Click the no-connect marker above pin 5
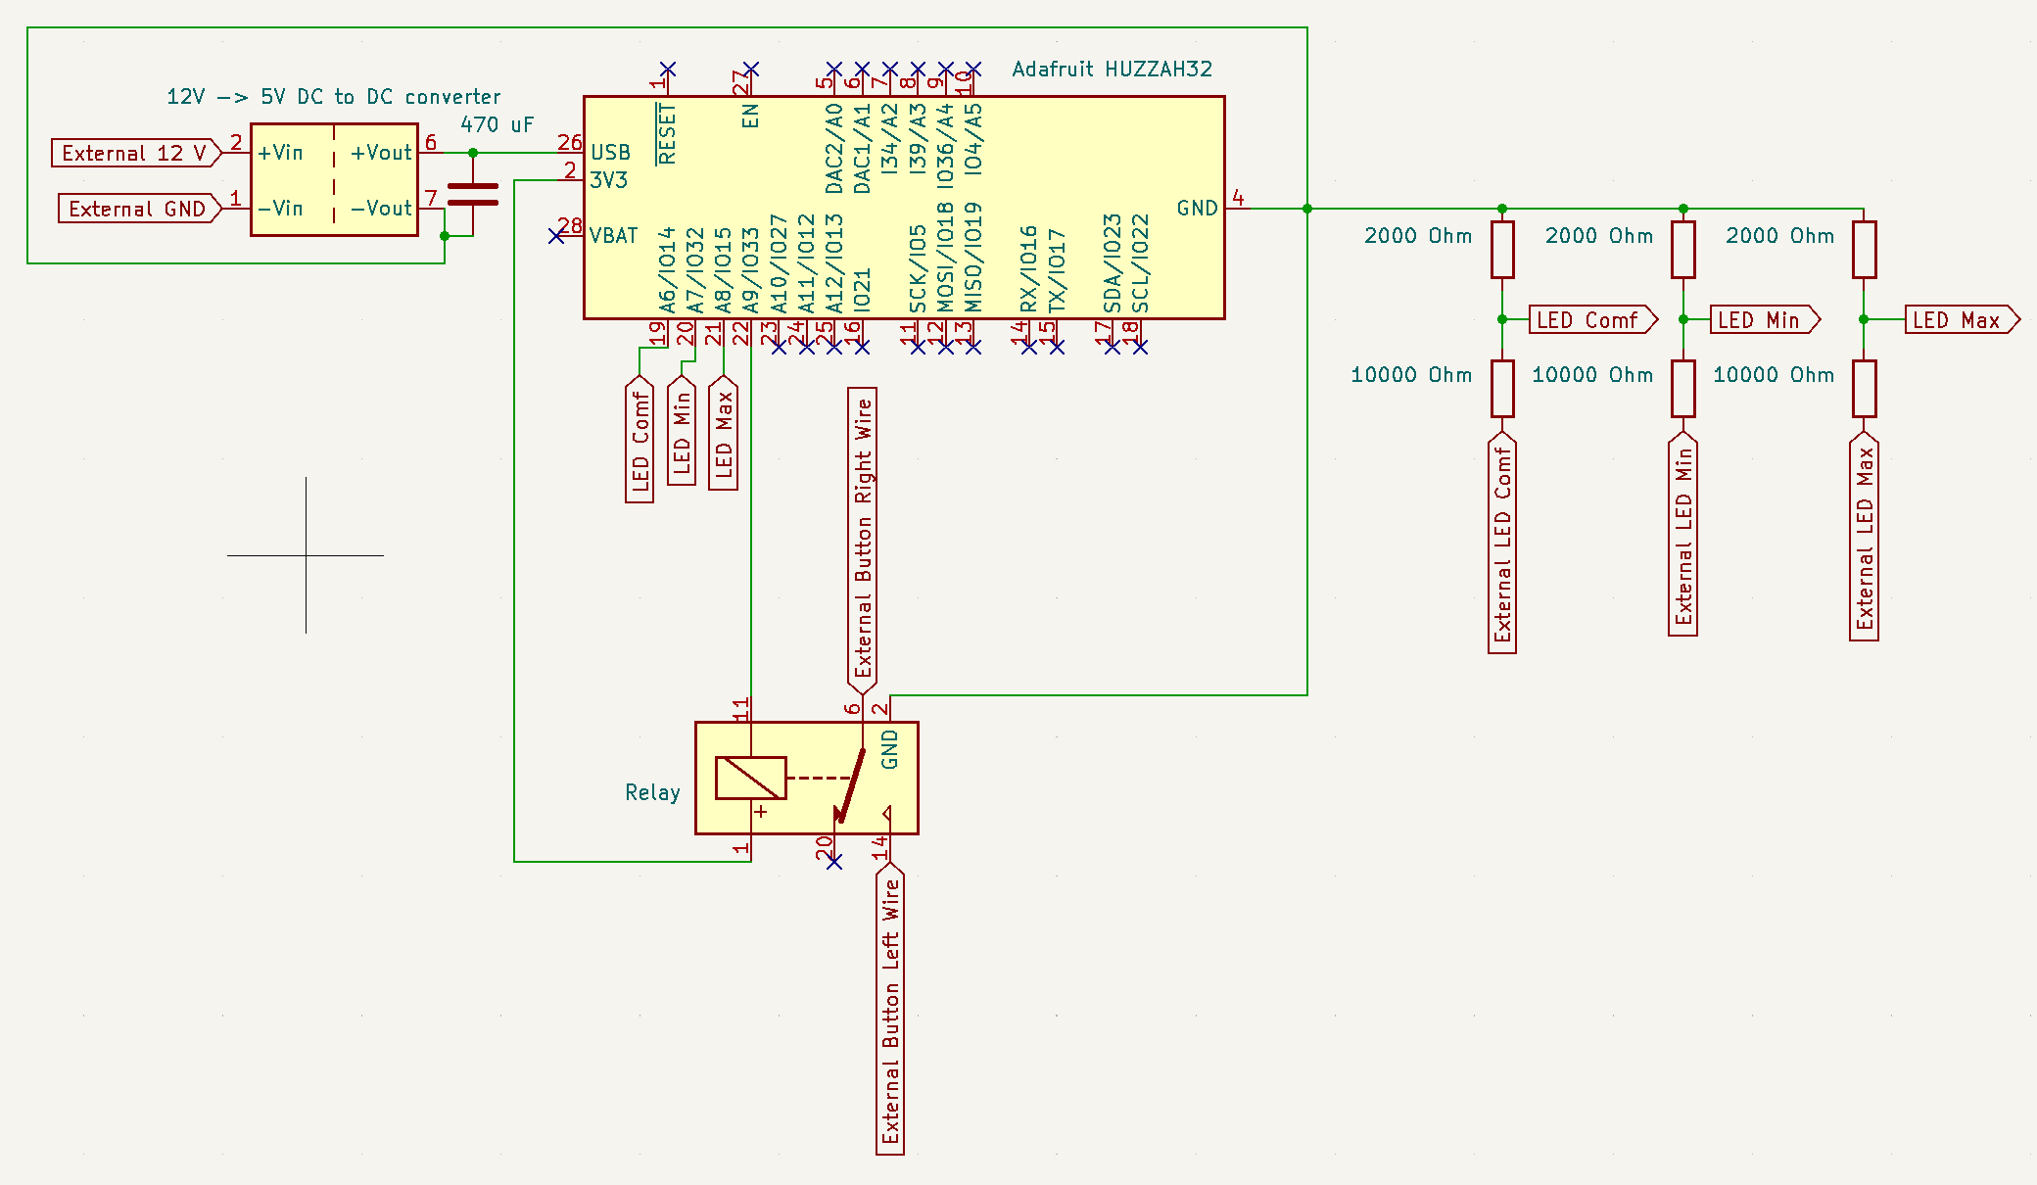 click(834, 69)
